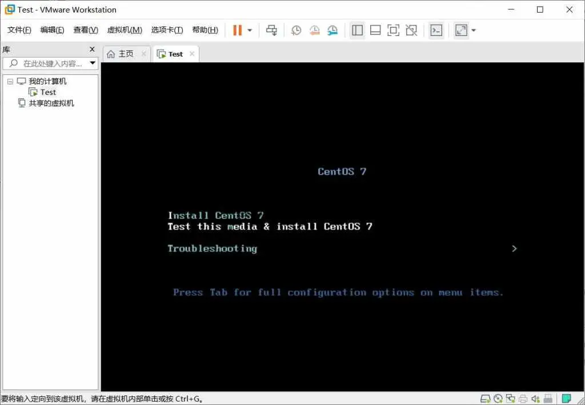The width and height of the screenshot is (585, 405).
Task: Close the 主页 tab
Action: [x=143, y=54]
